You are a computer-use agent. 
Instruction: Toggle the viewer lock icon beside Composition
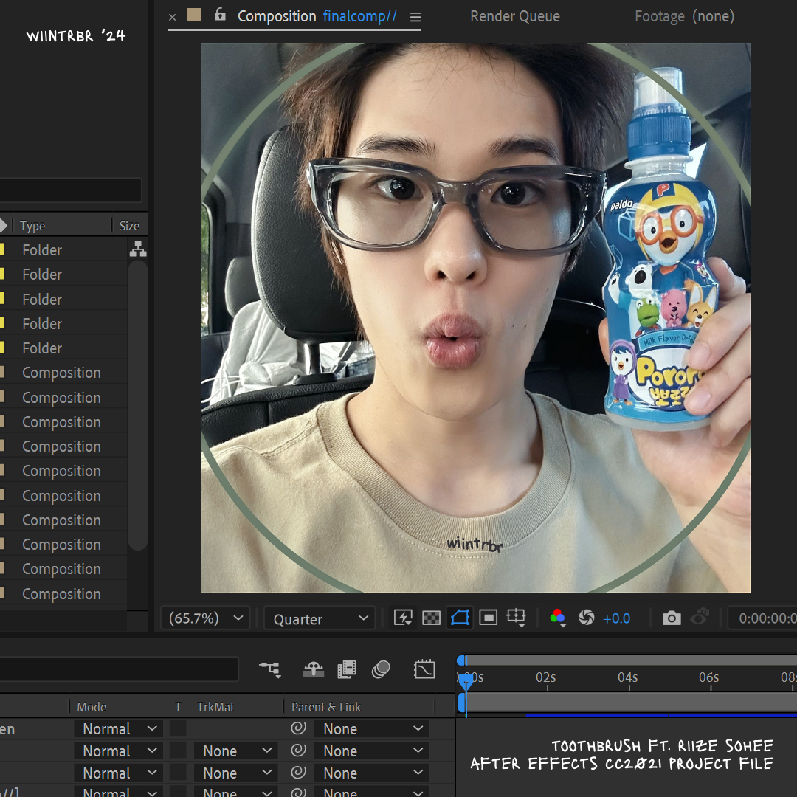[220, 14]
